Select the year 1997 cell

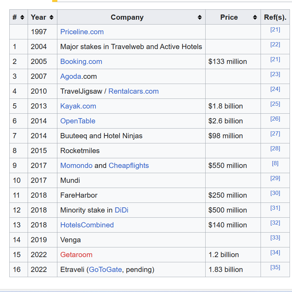(x=43, y=32)
